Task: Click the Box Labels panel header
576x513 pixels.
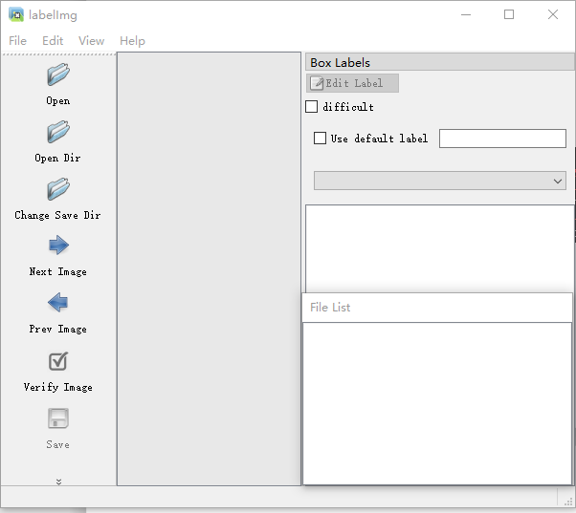Action: coord(440,62)
